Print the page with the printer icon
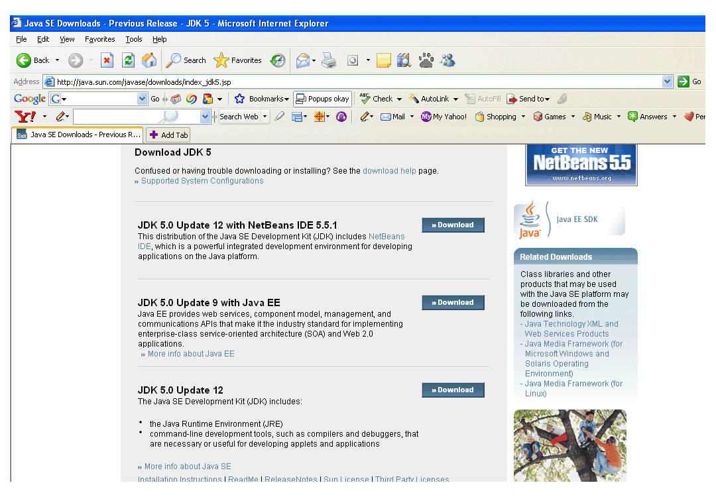The width and height of the screenshot is (716, 497). point(329,60)
